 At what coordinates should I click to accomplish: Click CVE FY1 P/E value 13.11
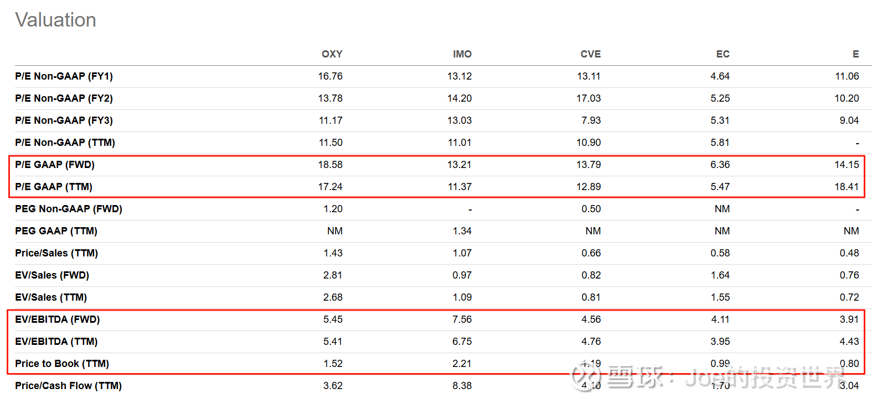tap(589, 76)
